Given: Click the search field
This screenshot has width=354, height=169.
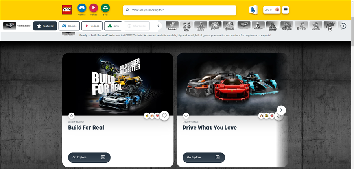Looking at the screenshot, I should click(181, 10).
